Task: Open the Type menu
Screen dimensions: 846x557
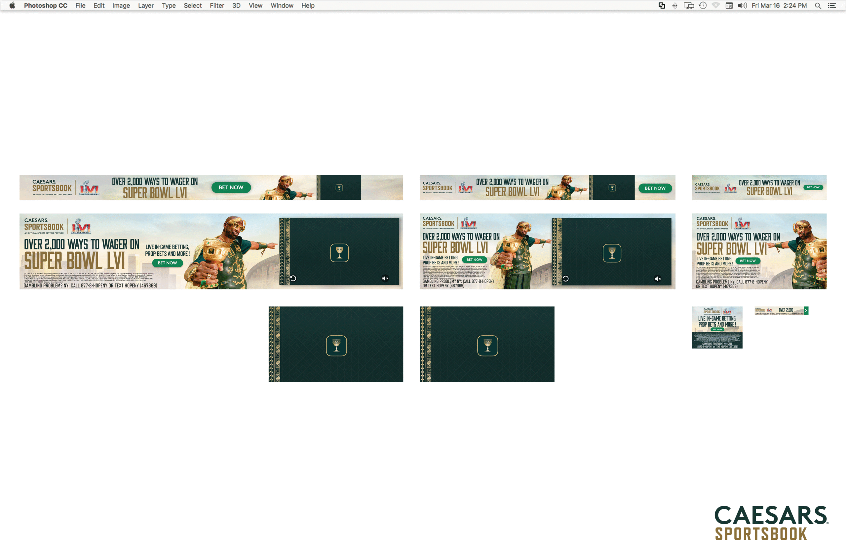Action: [169, 5]
